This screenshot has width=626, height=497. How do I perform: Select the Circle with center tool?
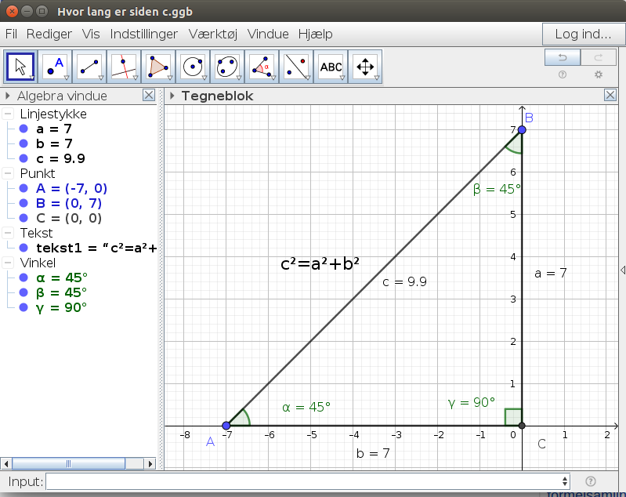point(193,67)
